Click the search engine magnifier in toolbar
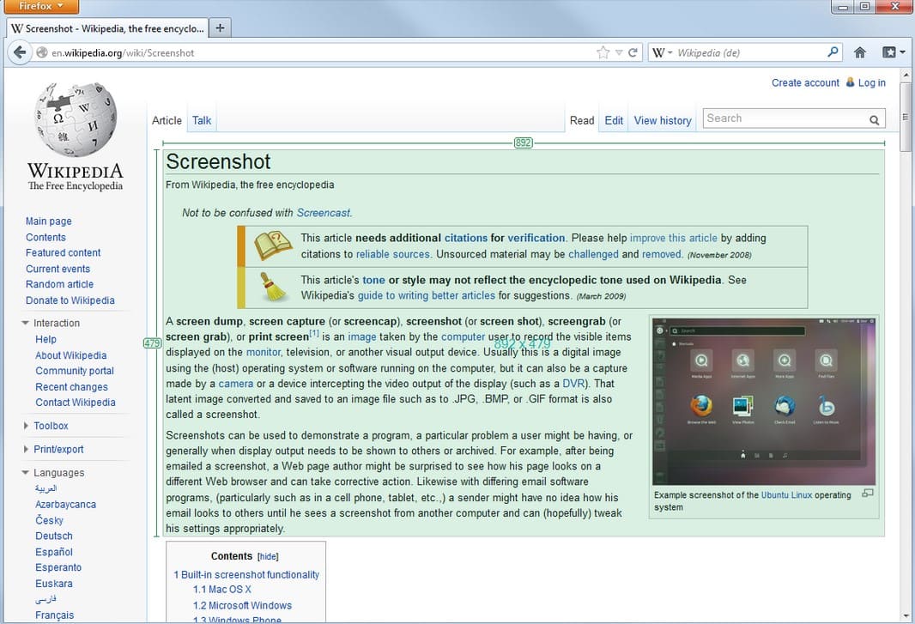The width and height of the screenshot is (915, 624). click(x=832, y=52)
